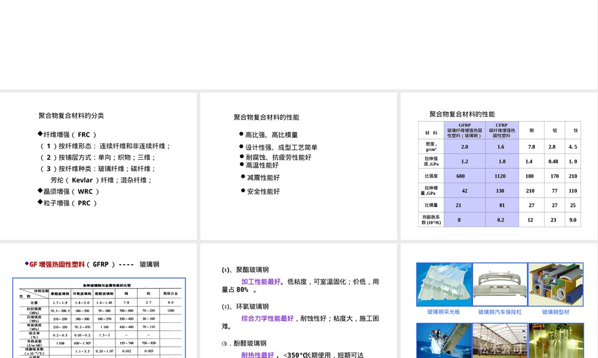Click the purple text 耐热性最好
Viewport: 598px width, 358px height.
tap(257, 355)
